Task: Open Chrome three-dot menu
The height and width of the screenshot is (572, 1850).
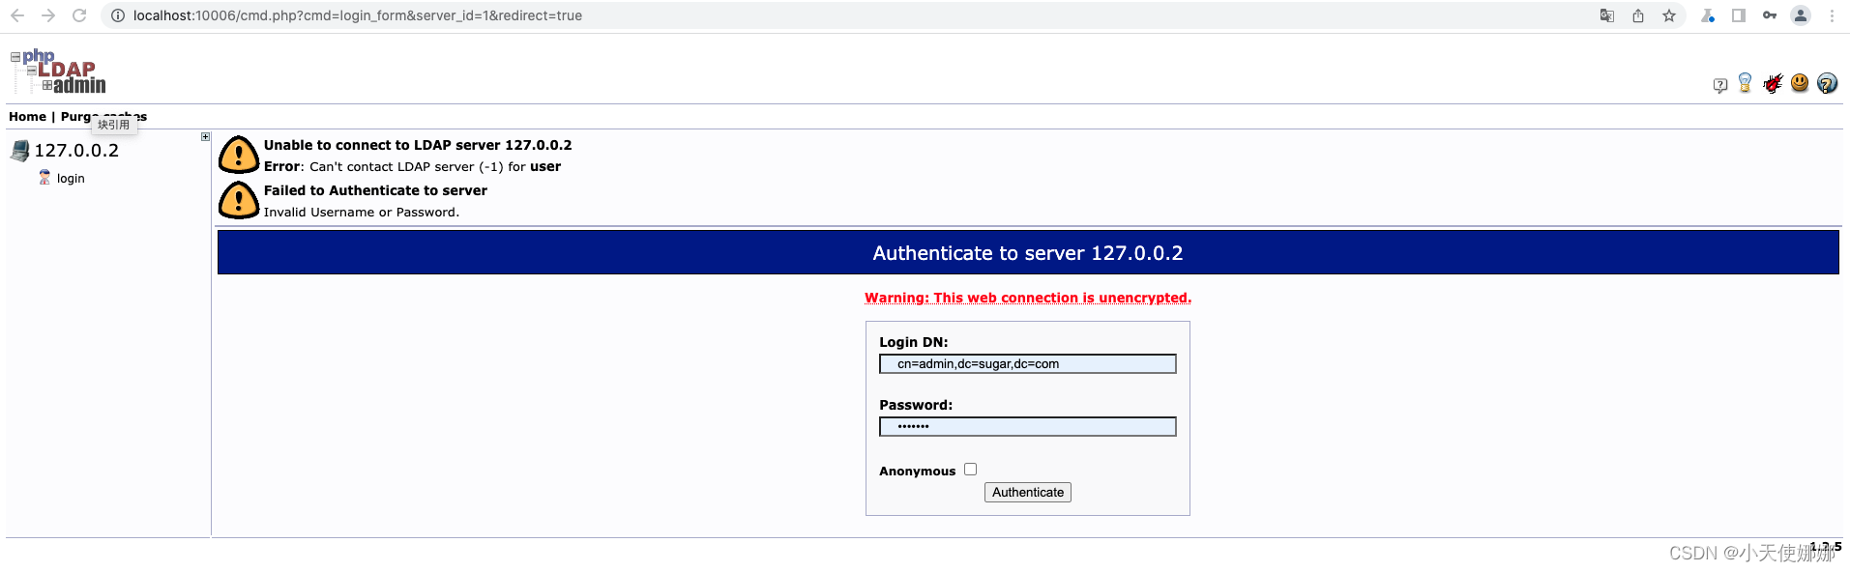Action: coord(1832,15)
